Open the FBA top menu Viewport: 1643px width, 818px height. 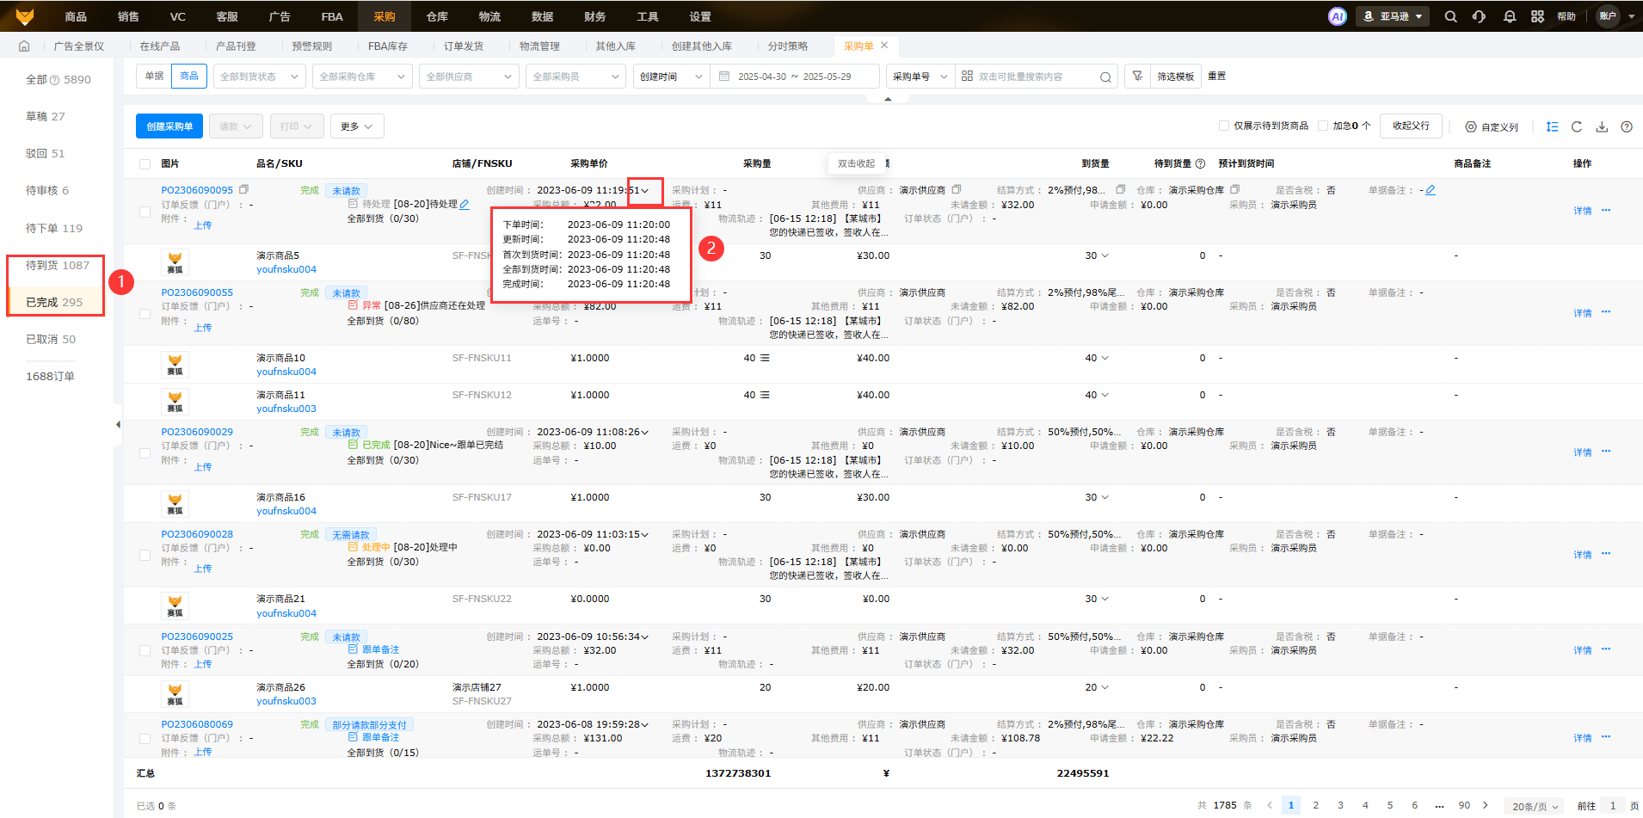pyautogui.click(x=332, y=16)
